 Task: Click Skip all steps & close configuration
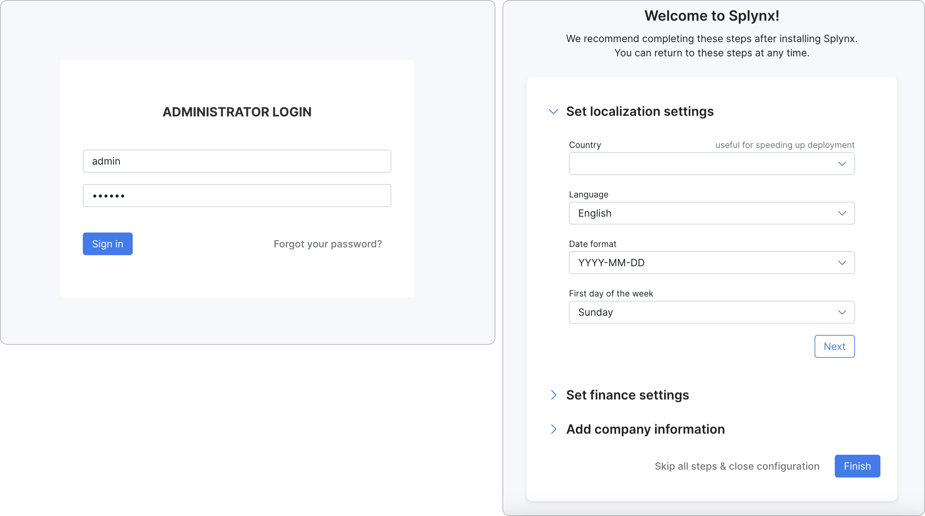[x=737, y=466]
